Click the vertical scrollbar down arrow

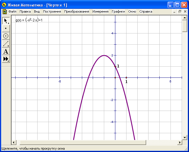tap(185, 137)
